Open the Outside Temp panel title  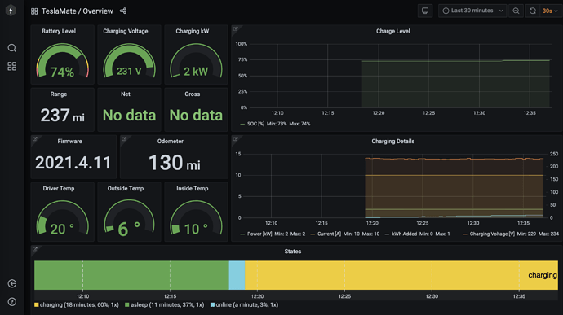click(126, 188)
